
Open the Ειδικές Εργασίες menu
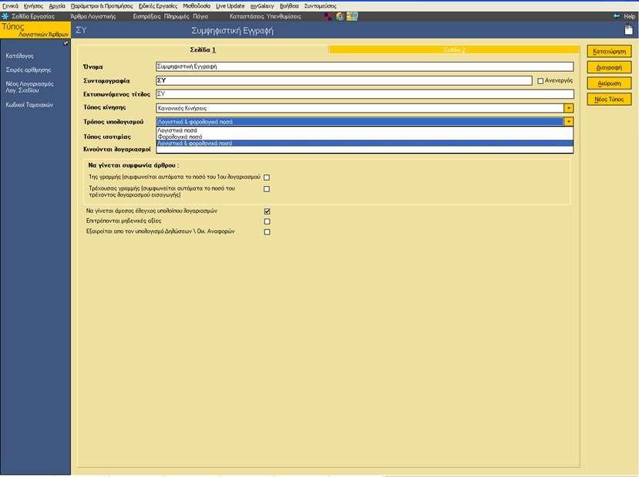tap(158, 5)
